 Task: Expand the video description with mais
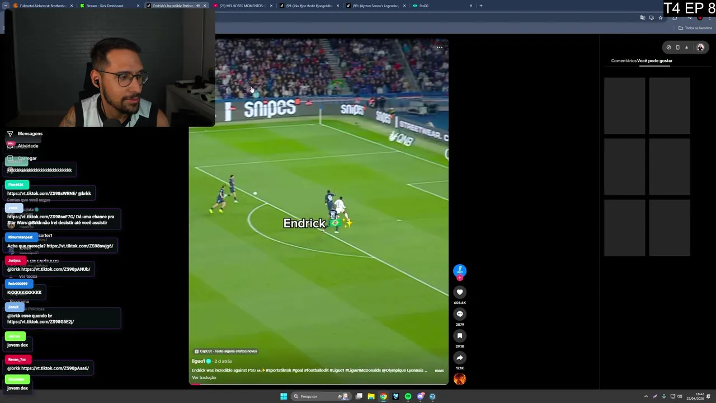click(x=439, y=371)
